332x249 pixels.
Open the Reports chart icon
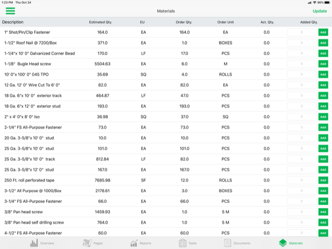click(x=134, y=243)
